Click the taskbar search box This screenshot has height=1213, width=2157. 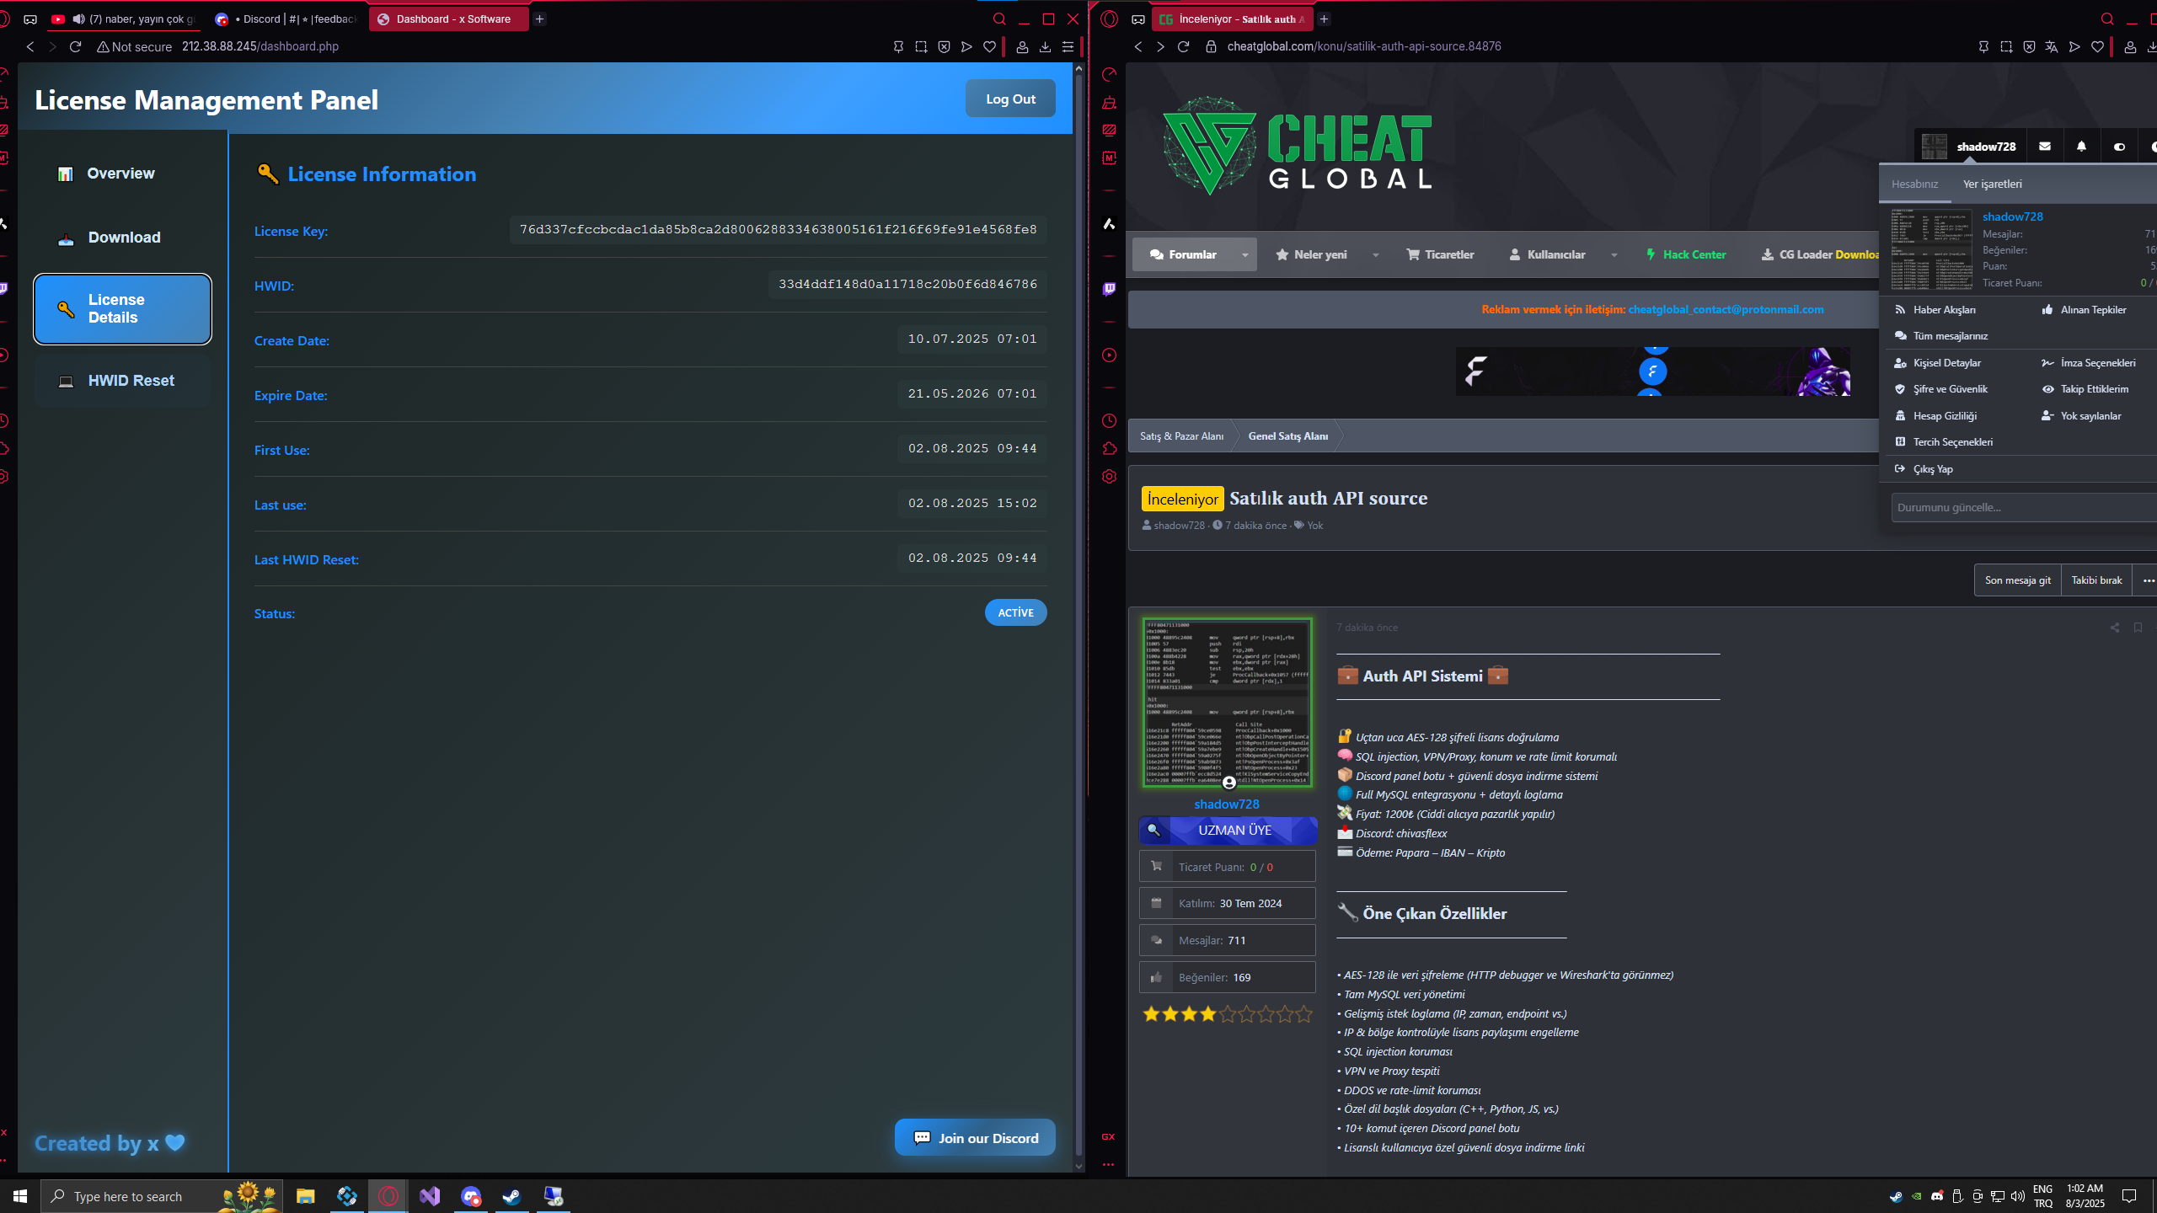[x=162, y=1196]
